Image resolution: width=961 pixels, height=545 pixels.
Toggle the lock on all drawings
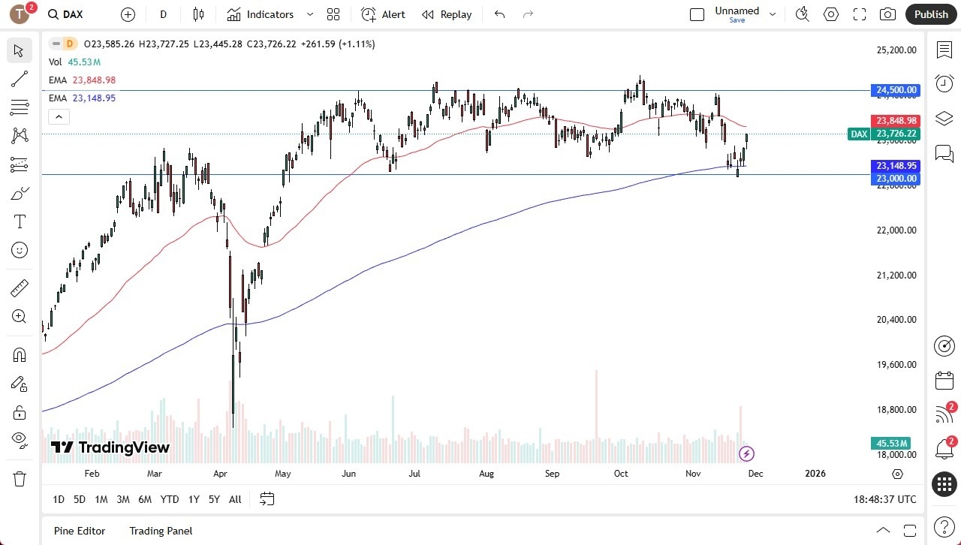[x=19, y=412]
